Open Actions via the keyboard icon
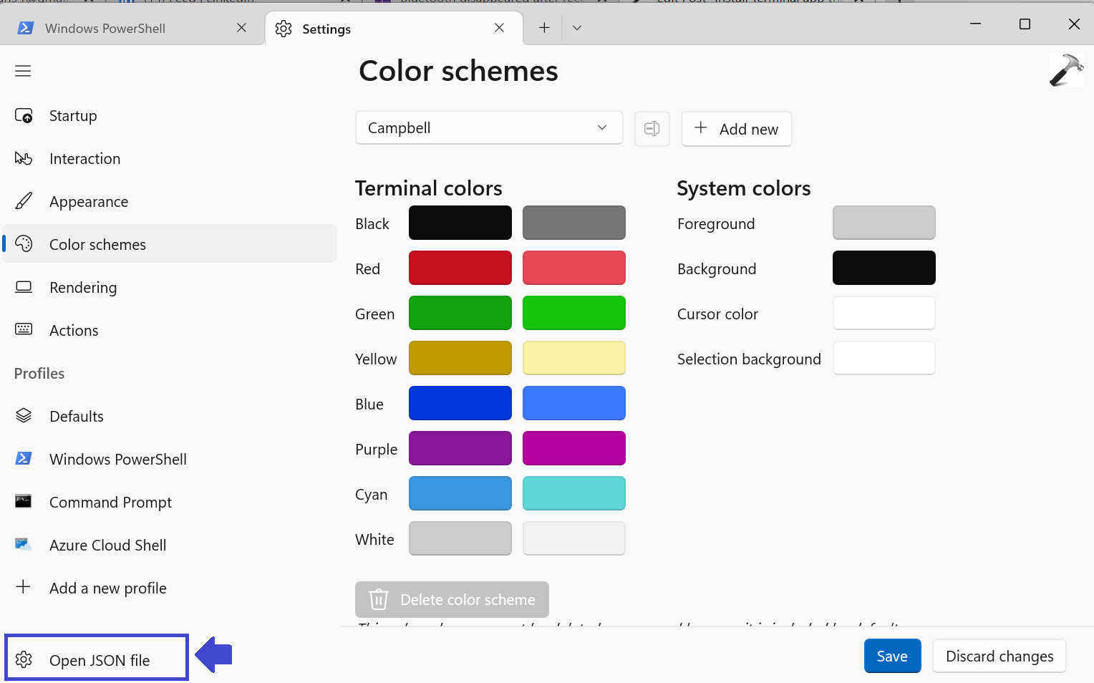The image size is (1094, 683). click(24, 330)
